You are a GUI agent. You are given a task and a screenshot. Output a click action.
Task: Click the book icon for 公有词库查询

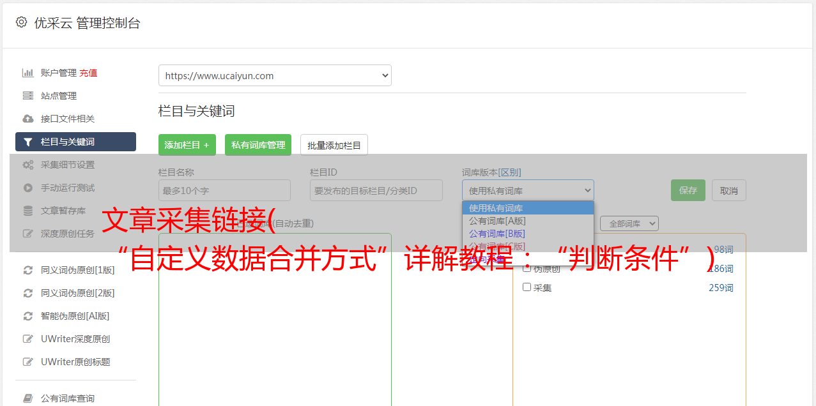pyautogui.click(x=28, y=398)
